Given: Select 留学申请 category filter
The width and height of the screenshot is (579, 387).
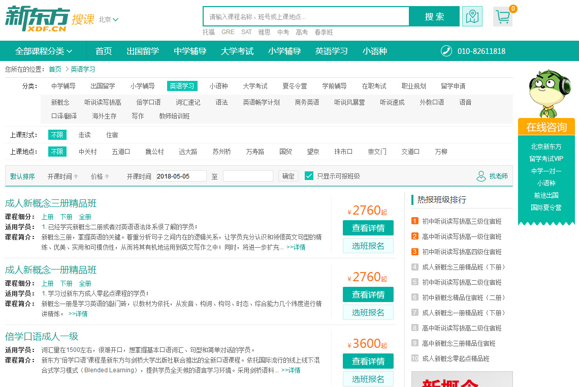Looking at the screenshot, I should (x=453, y=86).
